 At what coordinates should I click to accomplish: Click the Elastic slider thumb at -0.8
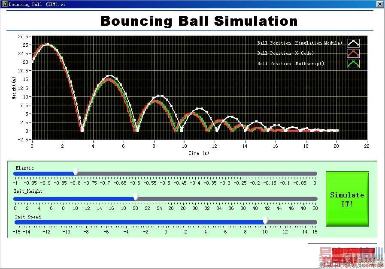click(x=76, y=172)
